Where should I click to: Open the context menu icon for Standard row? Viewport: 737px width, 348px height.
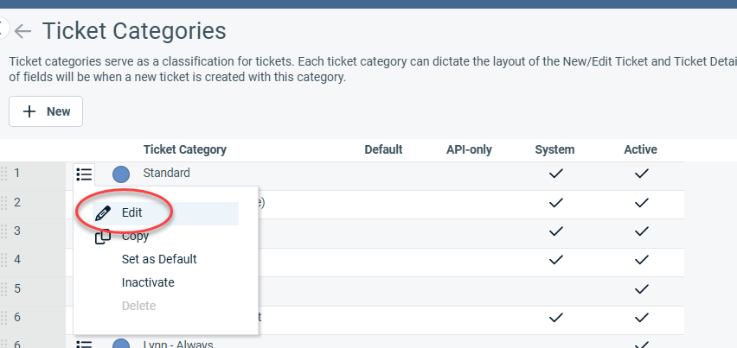[84, 174]
